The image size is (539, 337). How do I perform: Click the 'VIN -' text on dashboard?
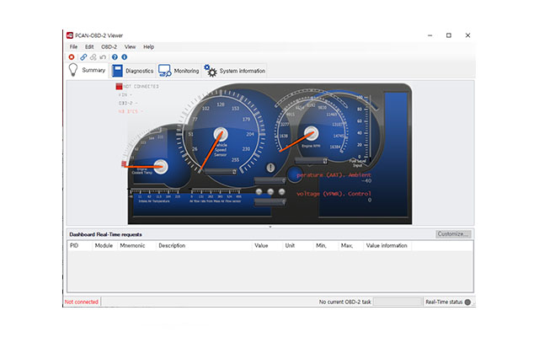[125, 94]
